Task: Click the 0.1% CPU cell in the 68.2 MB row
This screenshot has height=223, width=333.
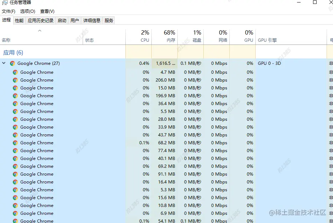Action: 139,143
